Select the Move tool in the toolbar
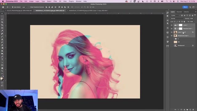197x111 pixels. click(x=2, y=14)
